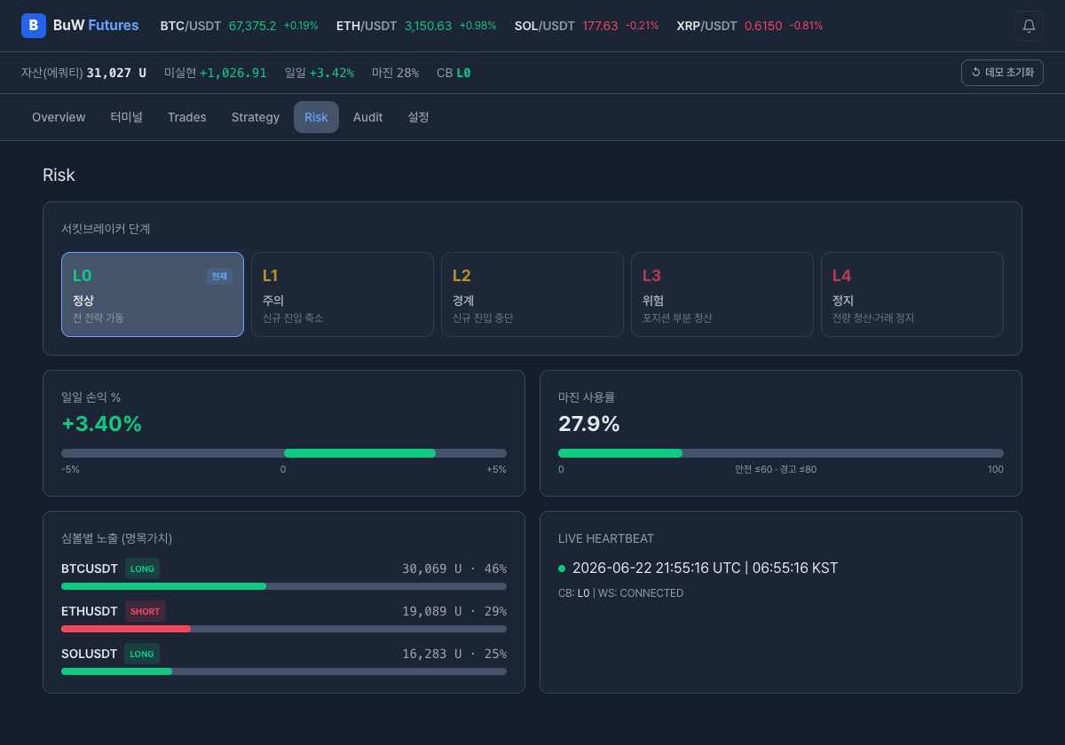Click the green heartbeat status dot
Image resolution: width=1065 pixels, height=745 pixels.
coord(562,569)
